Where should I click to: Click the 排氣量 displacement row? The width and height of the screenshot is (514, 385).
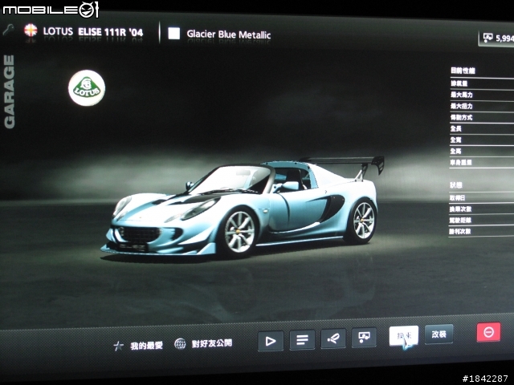click(x=482, y=83)
